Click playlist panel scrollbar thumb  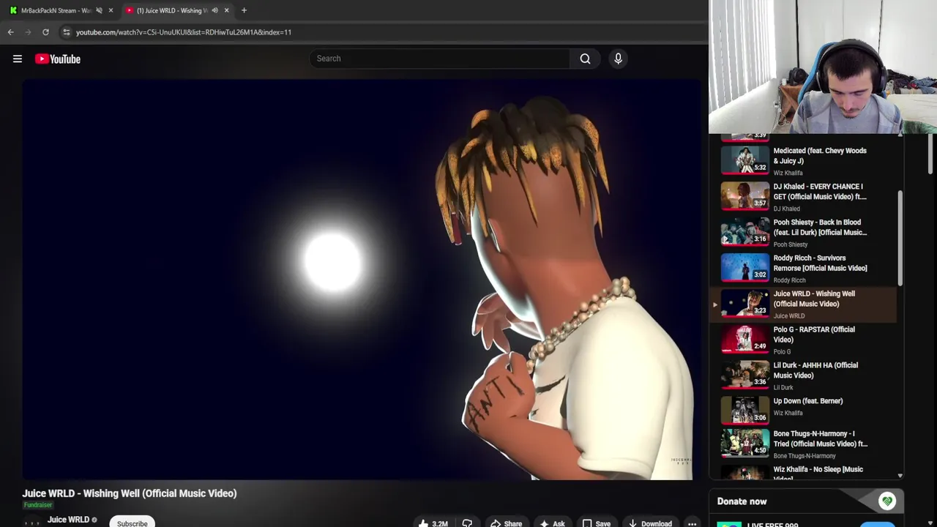[900, 238]
